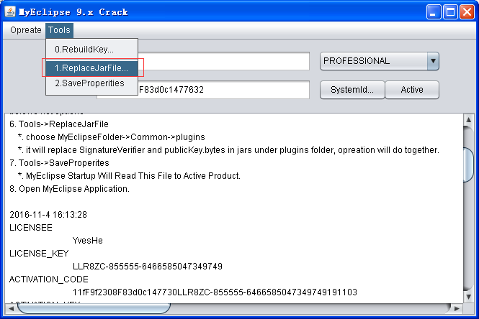The image size is (479, 319).
Task: Open the Opreate menu
Action: click(x=26, y=30)
